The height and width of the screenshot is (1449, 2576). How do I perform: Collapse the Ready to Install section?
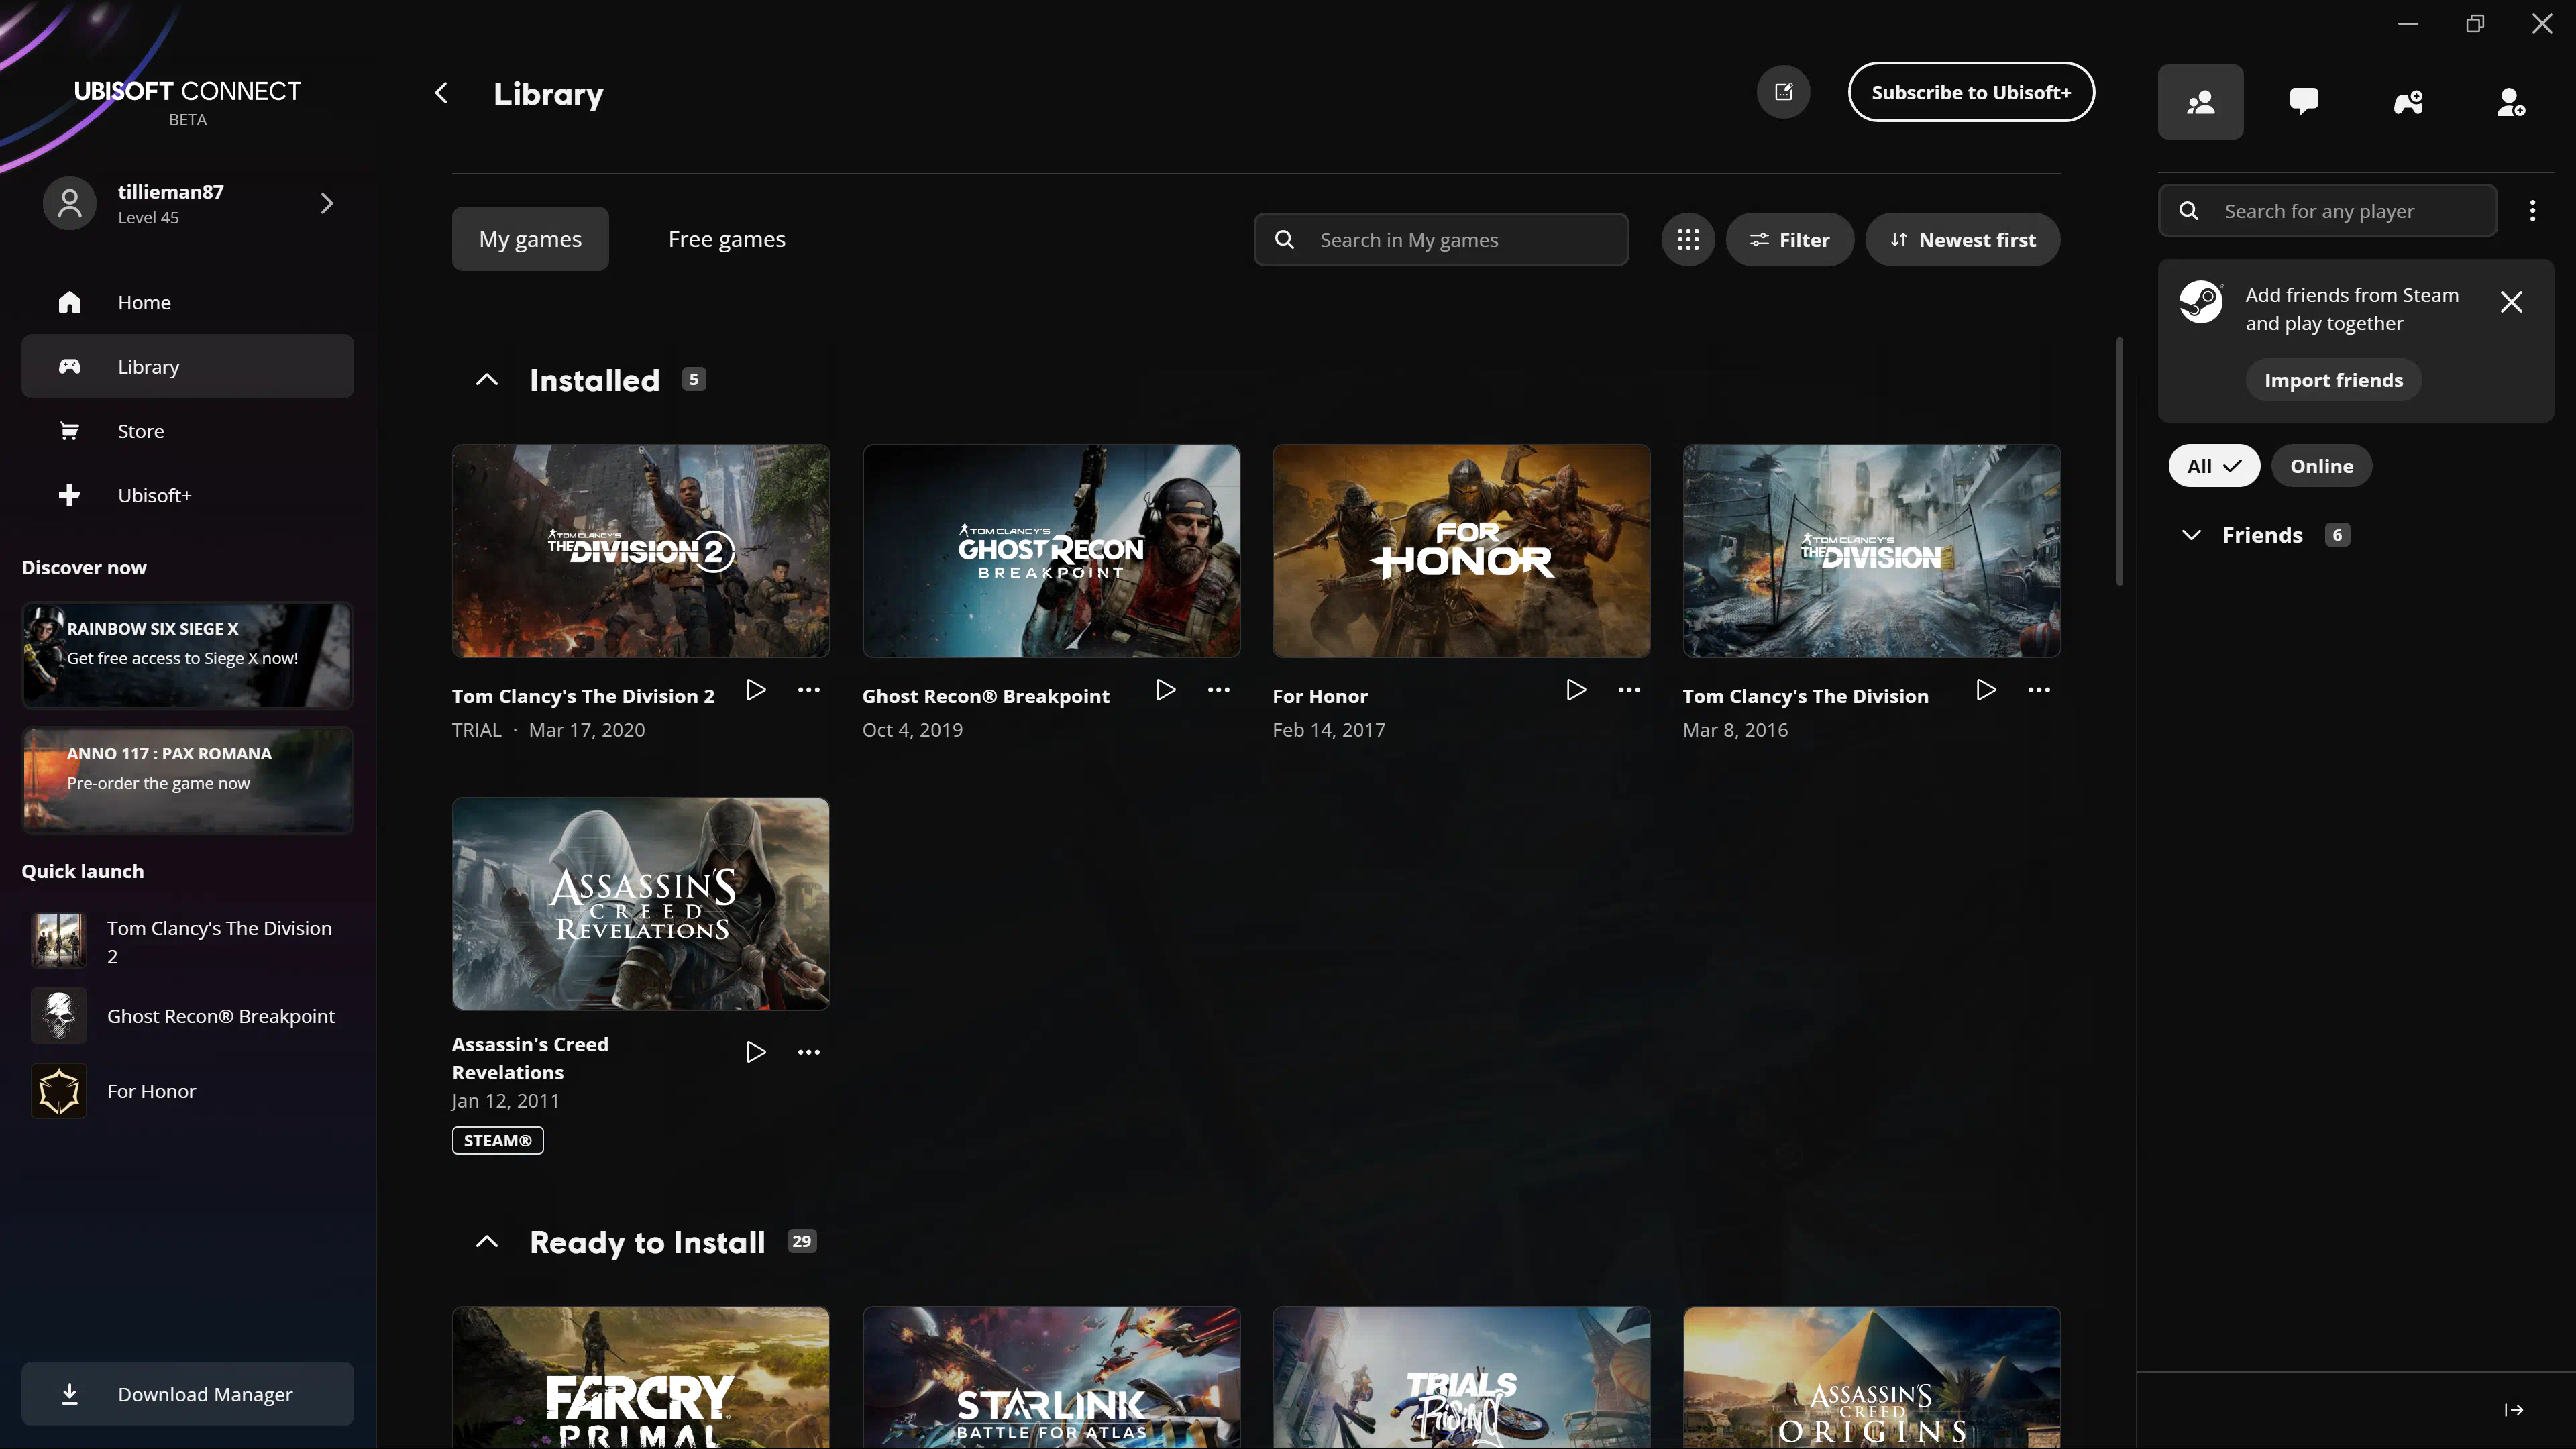pyautogui.click(x=487, y=1242)
